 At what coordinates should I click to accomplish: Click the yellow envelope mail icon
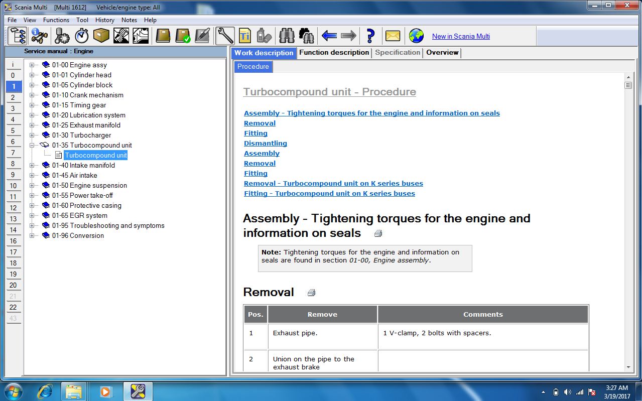393,36
